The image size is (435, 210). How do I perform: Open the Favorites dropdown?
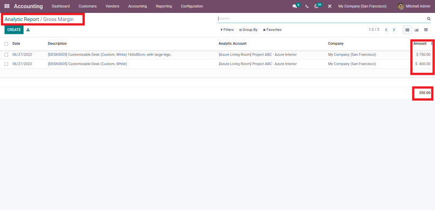point(272,30)
